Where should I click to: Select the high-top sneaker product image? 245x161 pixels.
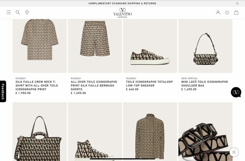click(x=95, y=132)
